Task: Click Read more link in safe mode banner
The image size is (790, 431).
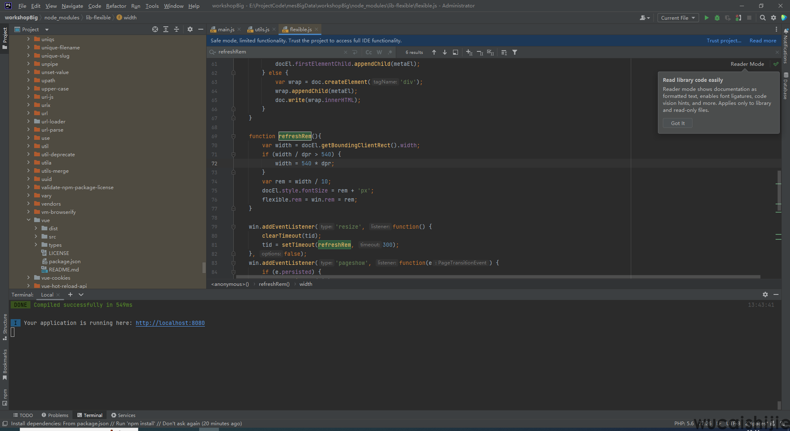Action: click(x=763, y=40)
